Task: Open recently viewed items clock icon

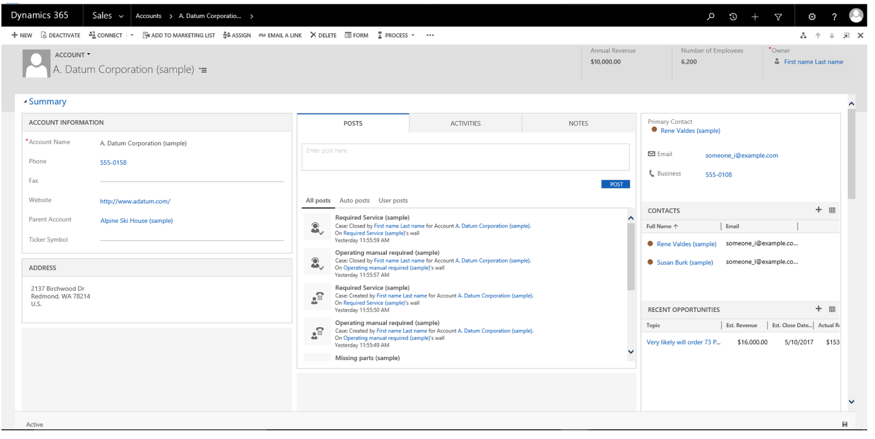Action: [x=733, y=16]
